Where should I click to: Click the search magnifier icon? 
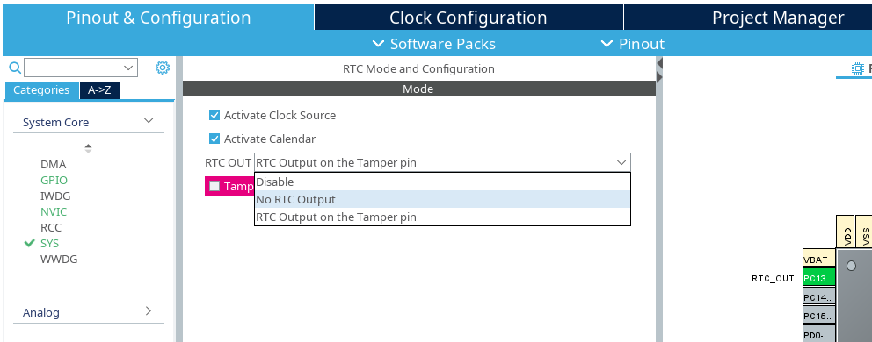point(15,68)
